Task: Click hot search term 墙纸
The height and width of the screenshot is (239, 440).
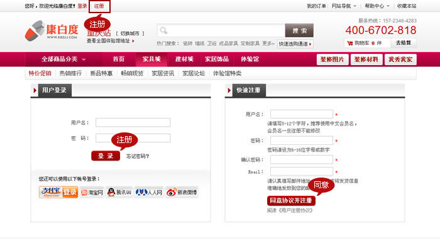Action: click(200, 43)
